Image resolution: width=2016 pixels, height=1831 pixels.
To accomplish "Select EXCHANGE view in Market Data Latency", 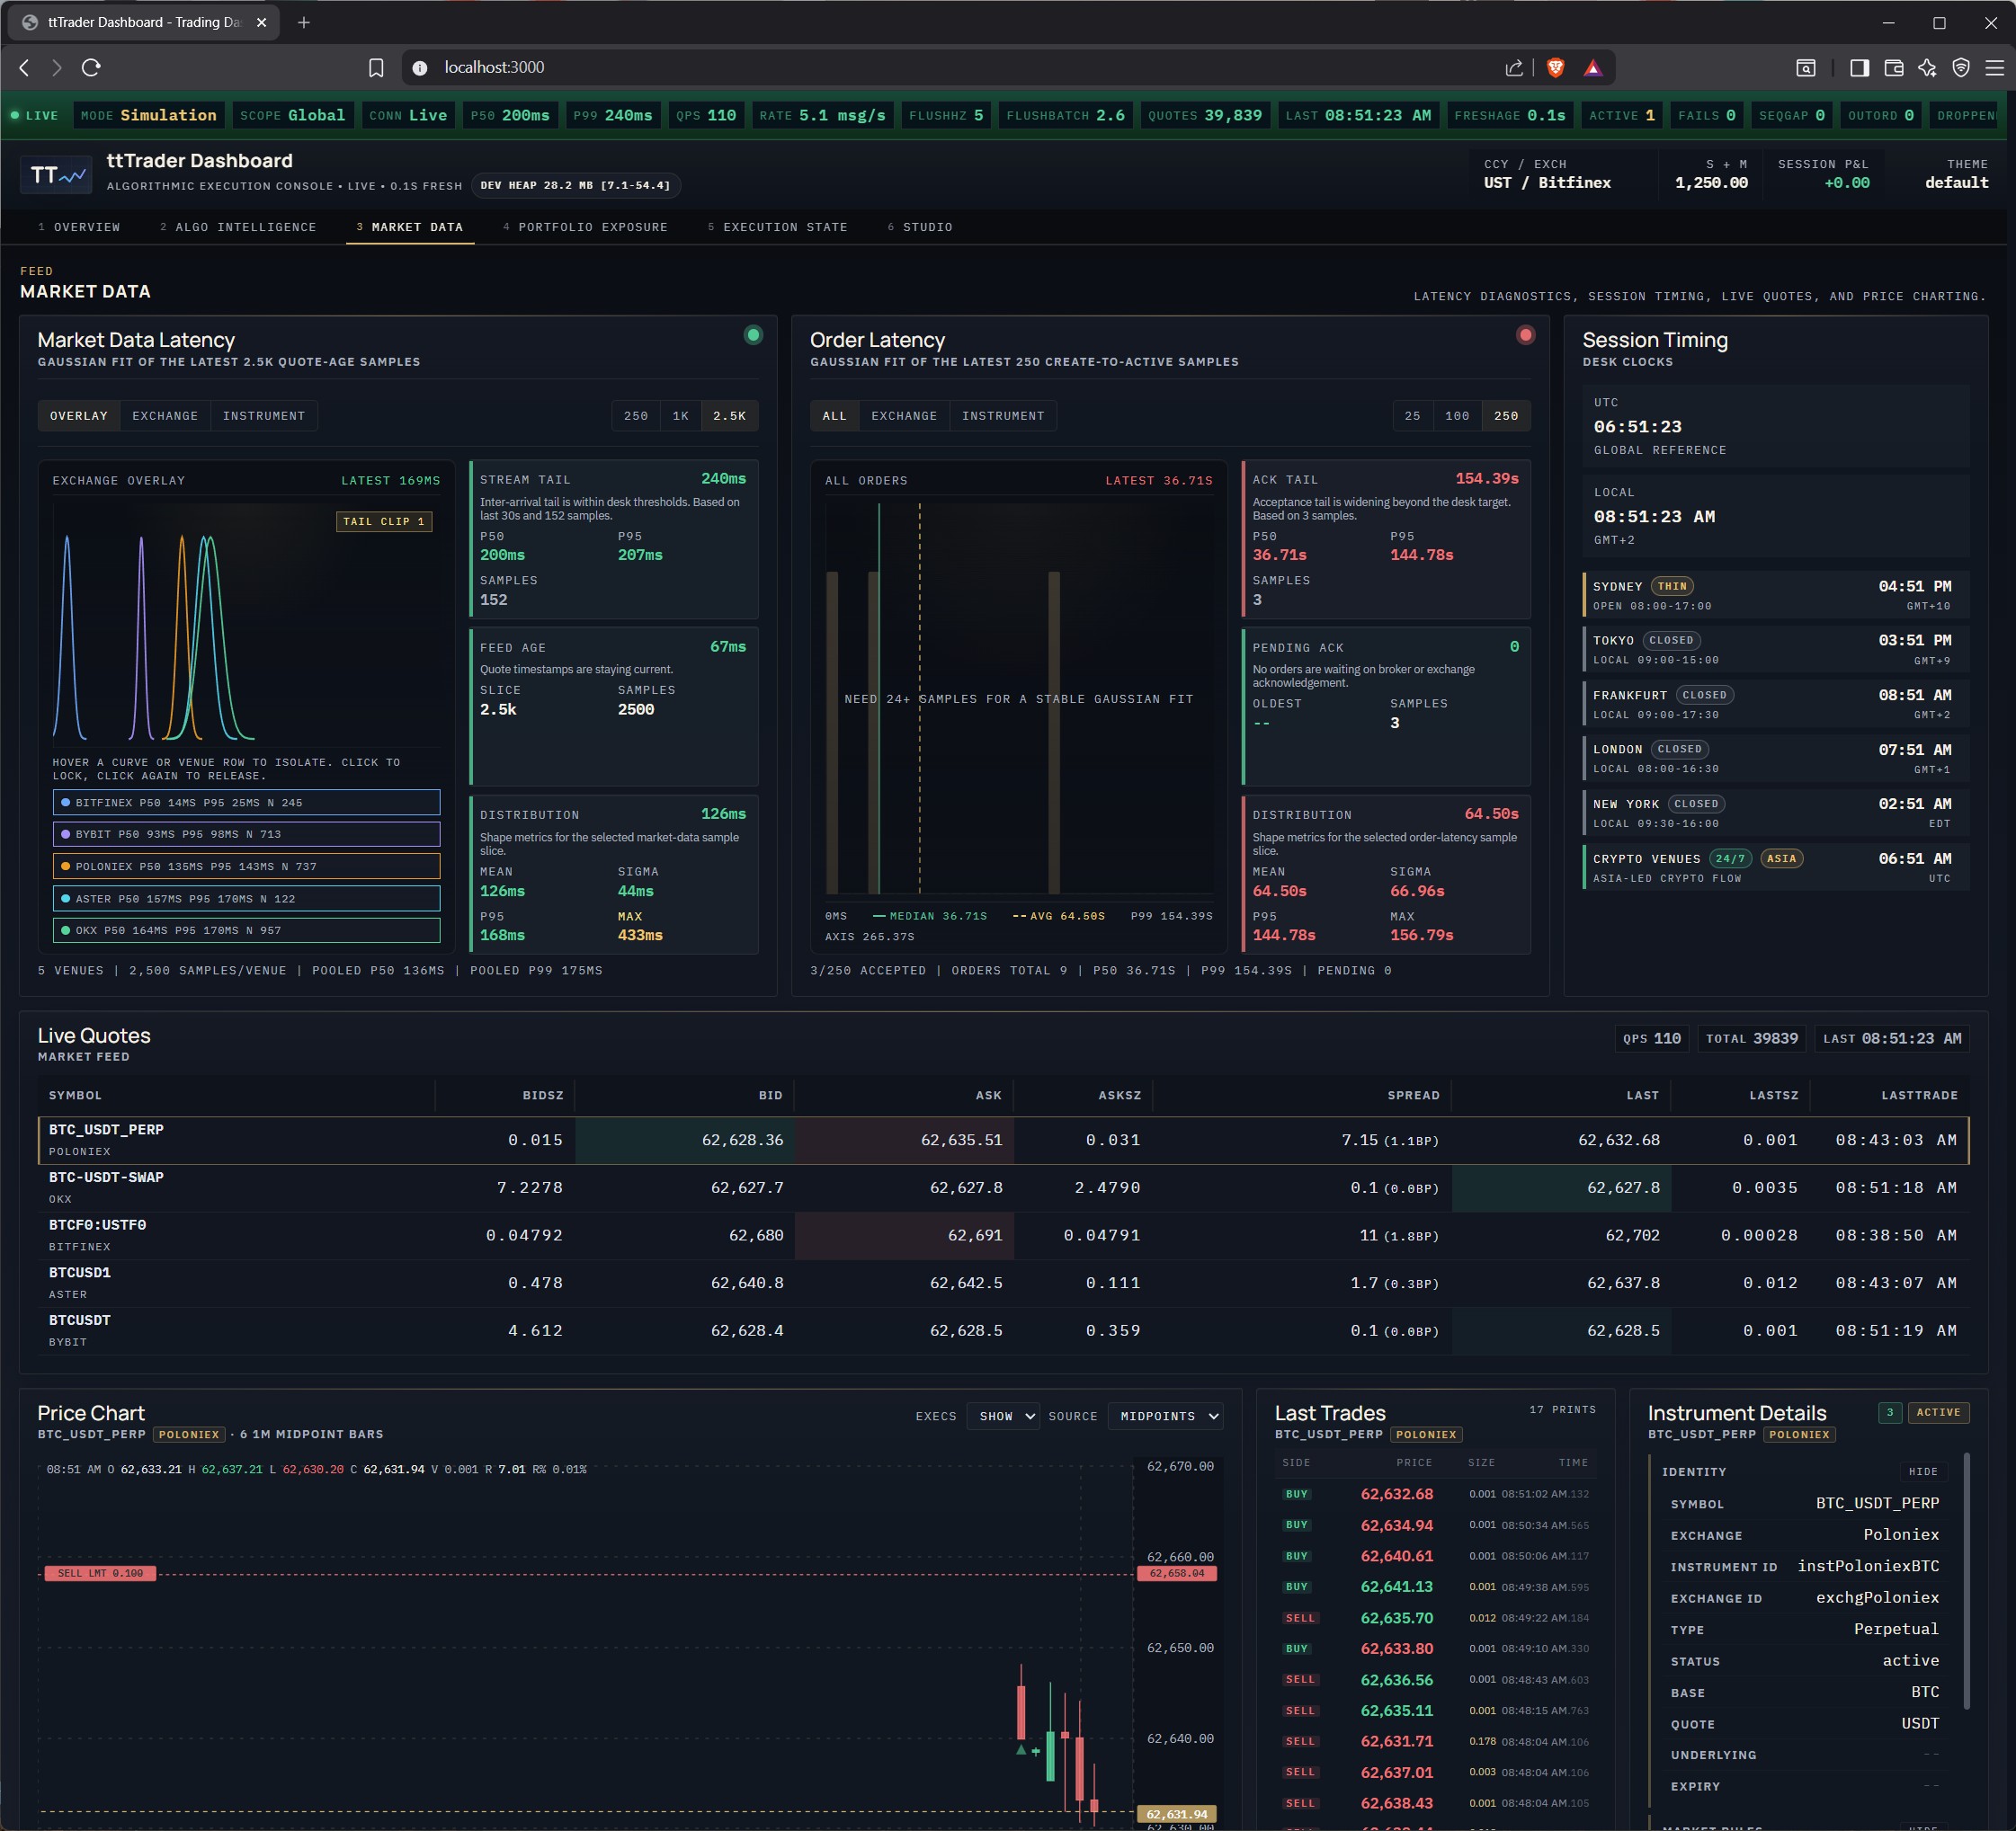I will pos(165,416).
